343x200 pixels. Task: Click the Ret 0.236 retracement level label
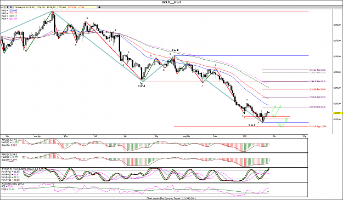coord(317,107)
